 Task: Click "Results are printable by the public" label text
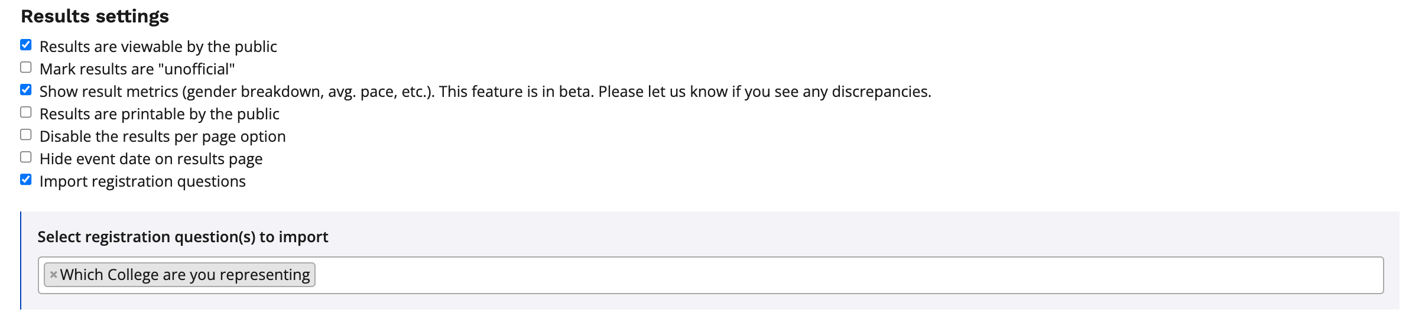tap(159, 114)
